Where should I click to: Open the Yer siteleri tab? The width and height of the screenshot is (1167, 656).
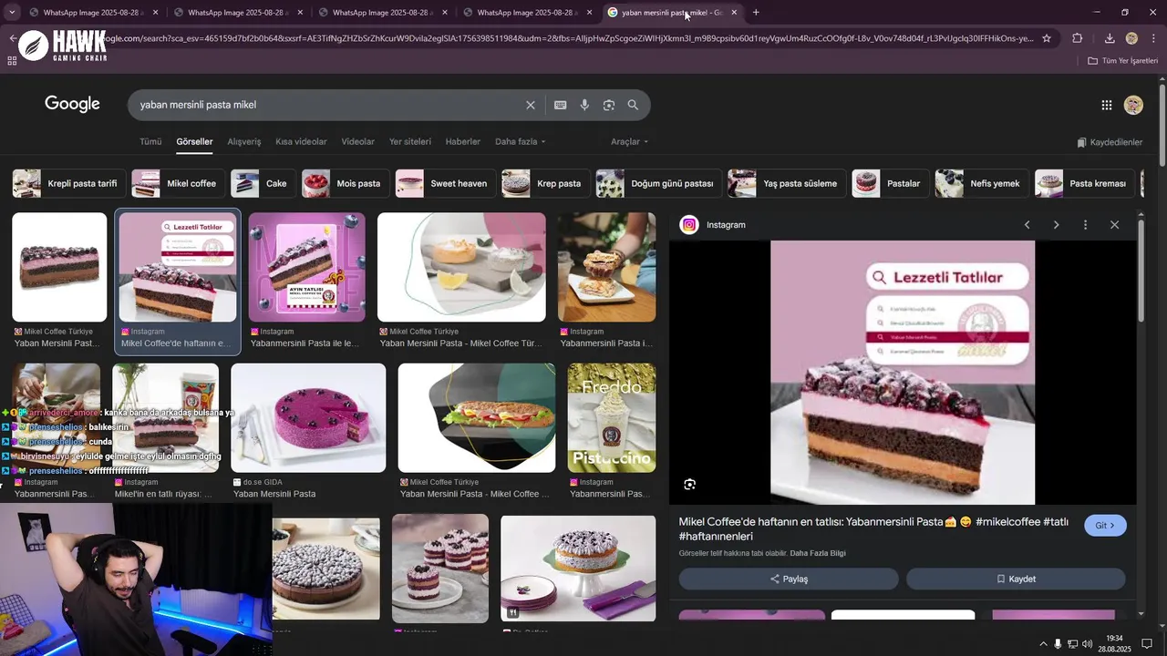410,142
